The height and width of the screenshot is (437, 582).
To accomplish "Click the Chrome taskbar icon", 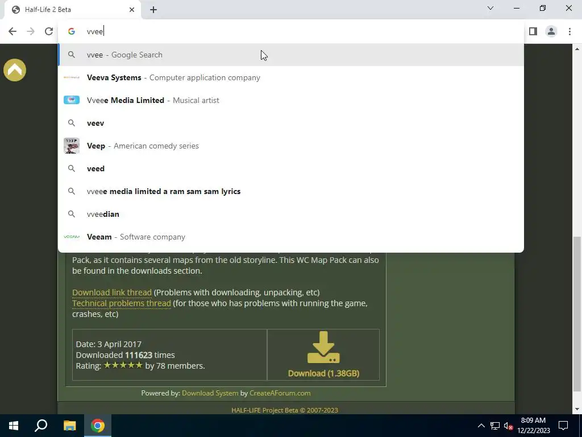I will coord(98,426).
